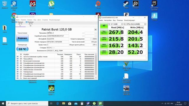189x106 pixels.
Task: Open CrystalDiskInfo Справка menu
Action: (x=45, y=20)
